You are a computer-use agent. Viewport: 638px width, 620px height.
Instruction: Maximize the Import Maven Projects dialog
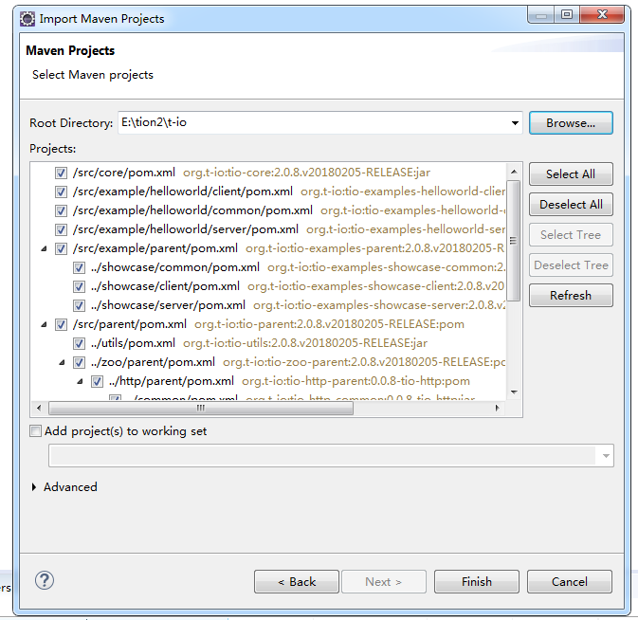[566, 15]
